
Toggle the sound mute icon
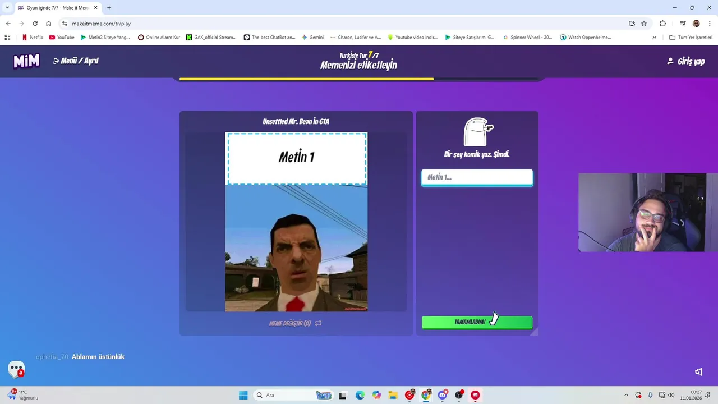click(x=698, y=371)
